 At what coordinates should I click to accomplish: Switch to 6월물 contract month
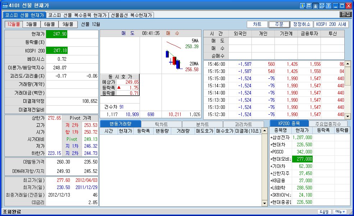50,24
